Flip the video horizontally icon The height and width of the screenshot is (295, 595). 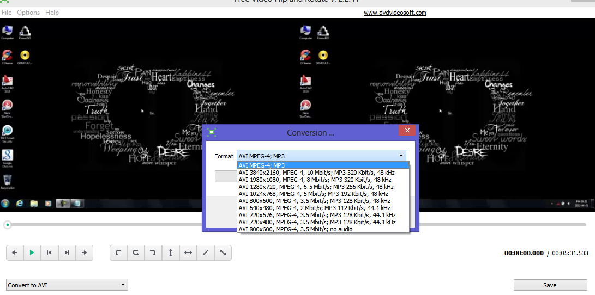[x=188, y=253]
